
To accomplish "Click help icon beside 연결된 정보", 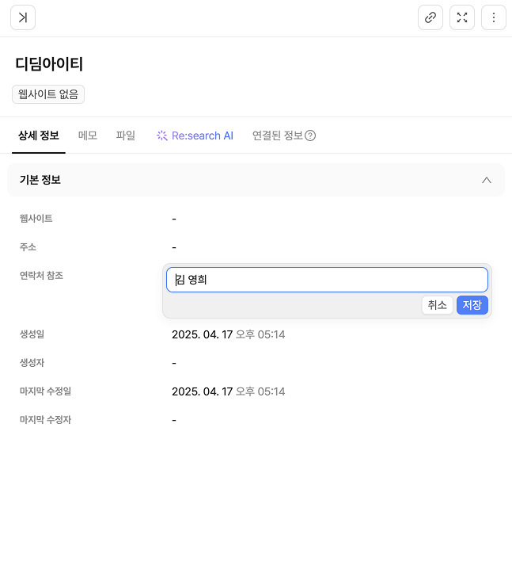I will click(310, 136).
